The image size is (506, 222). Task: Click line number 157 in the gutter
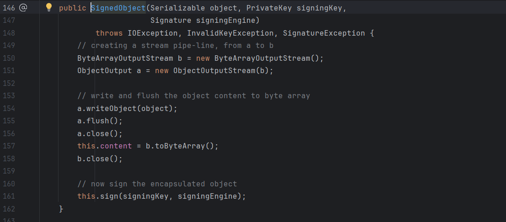pos(9,146)
